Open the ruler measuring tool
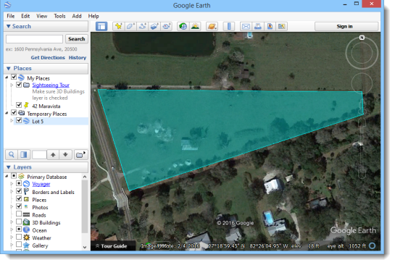395x265 pixels. 229,26
